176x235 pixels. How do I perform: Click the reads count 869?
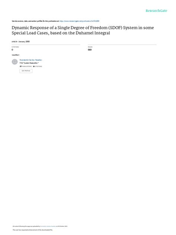pyautogui.click(x=90, y=50)
